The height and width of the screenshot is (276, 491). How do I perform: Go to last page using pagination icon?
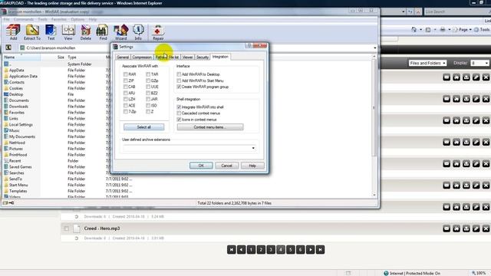point(320,249)
